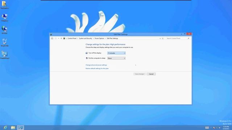This screenshot has width=232, height=130.
Task: Select the Recycle Bin desktop icon
Action: (x=4, y=43)
